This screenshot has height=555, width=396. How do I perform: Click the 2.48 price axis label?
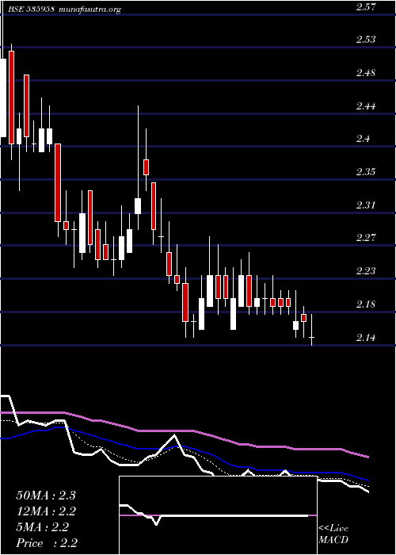click(366, 73)
